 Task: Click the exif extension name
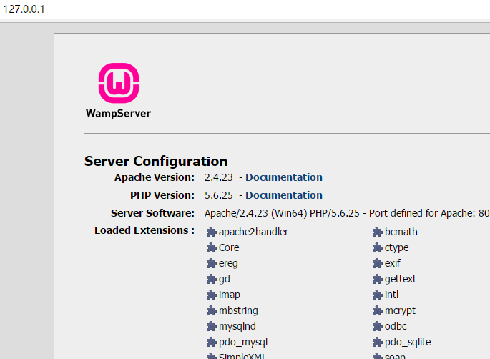[392, 263]
